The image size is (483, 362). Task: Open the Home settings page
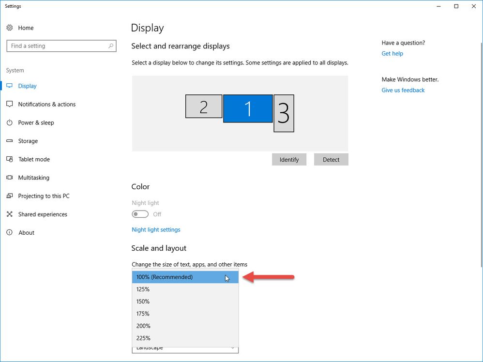coord(26,28)
